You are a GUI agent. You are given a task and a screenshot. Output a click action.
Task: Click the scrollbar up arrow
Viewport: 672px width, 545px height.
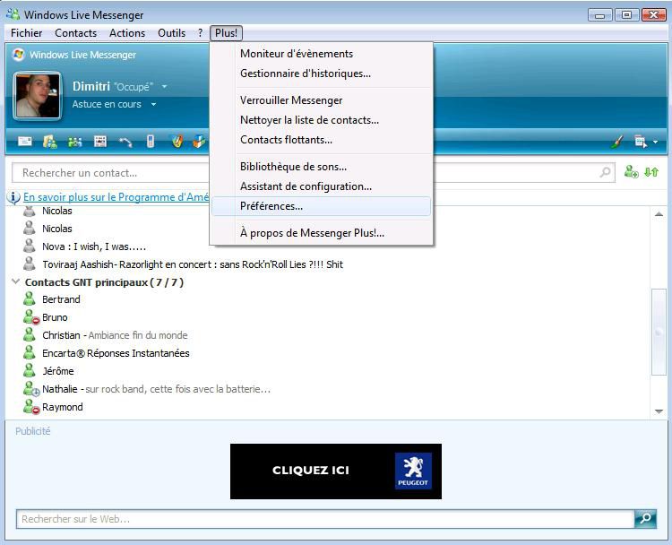(x=659, y=214)
